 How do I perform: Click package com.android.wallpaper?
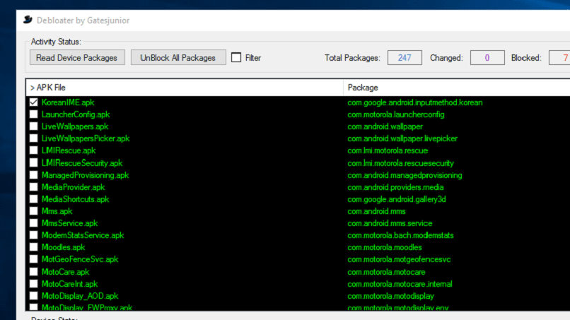coord(385,126)
